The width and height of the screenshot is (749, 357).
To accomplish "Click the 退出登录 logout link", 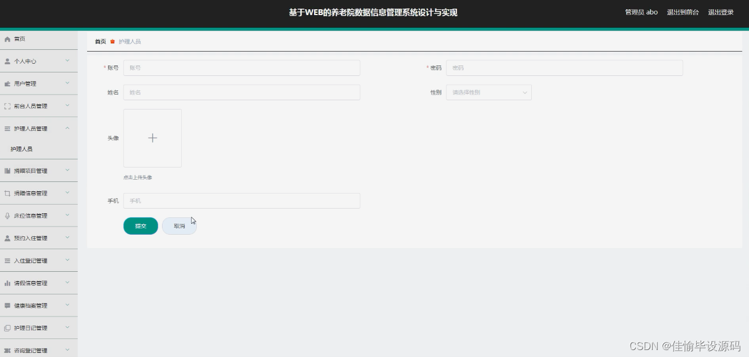I will pyautogui.click(x=720, y=12).
